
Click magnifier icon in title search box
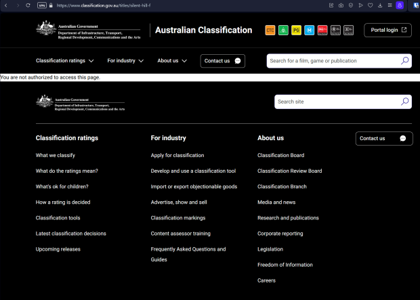404,61
